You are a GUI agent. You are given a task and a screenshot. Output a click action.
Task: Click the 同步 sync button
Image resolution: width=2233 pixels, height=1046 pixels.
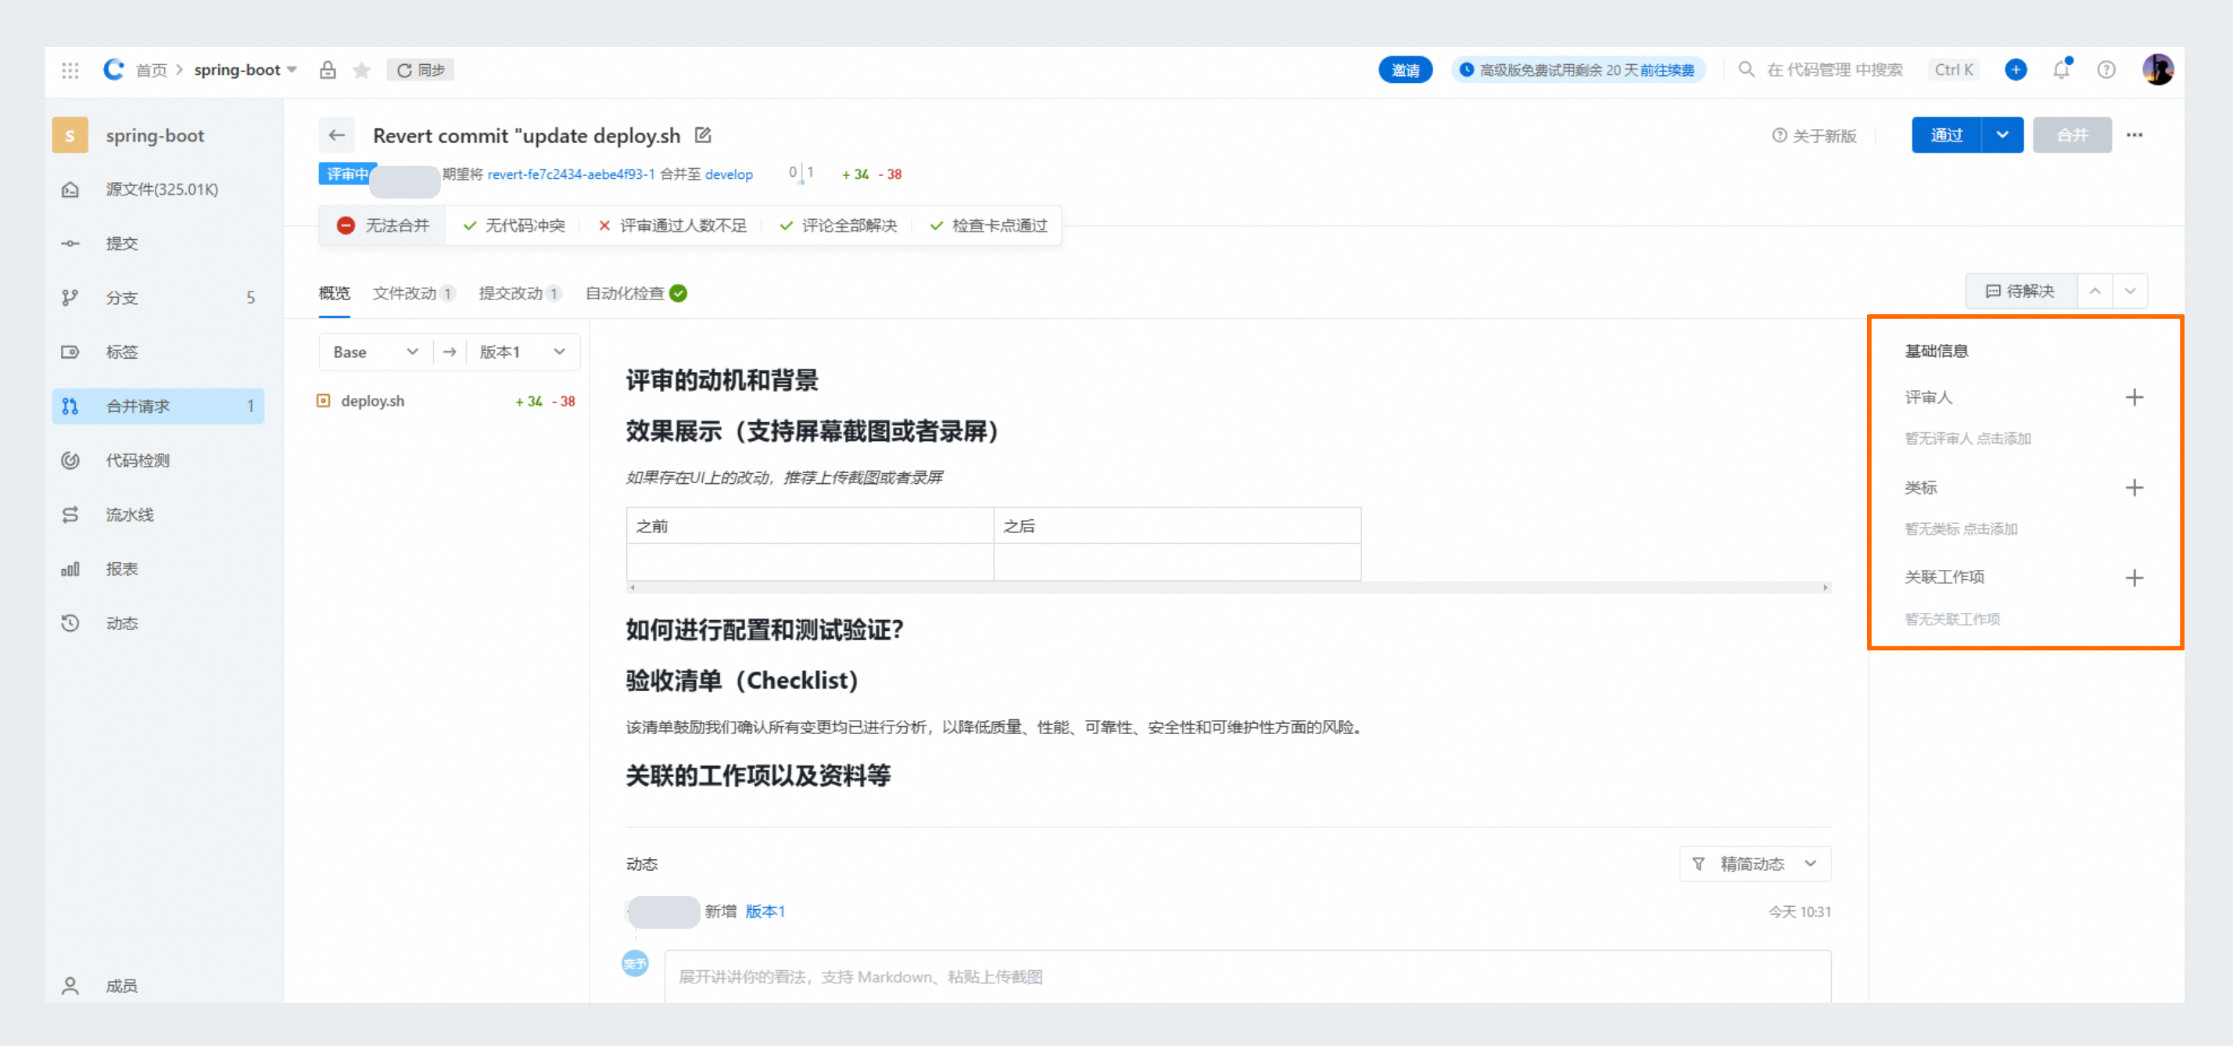tap(421, 70)
